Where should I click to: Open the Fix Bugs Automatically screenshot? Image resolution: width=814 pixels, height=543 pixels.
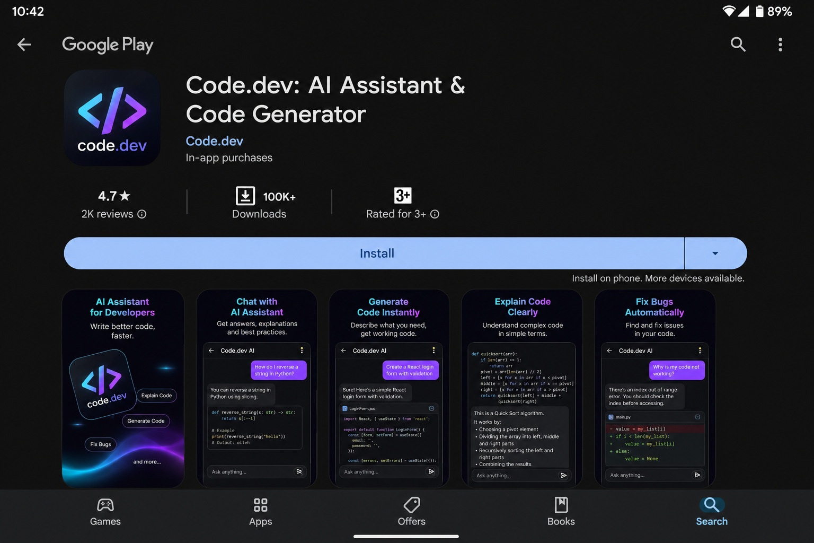click(655, 388)
